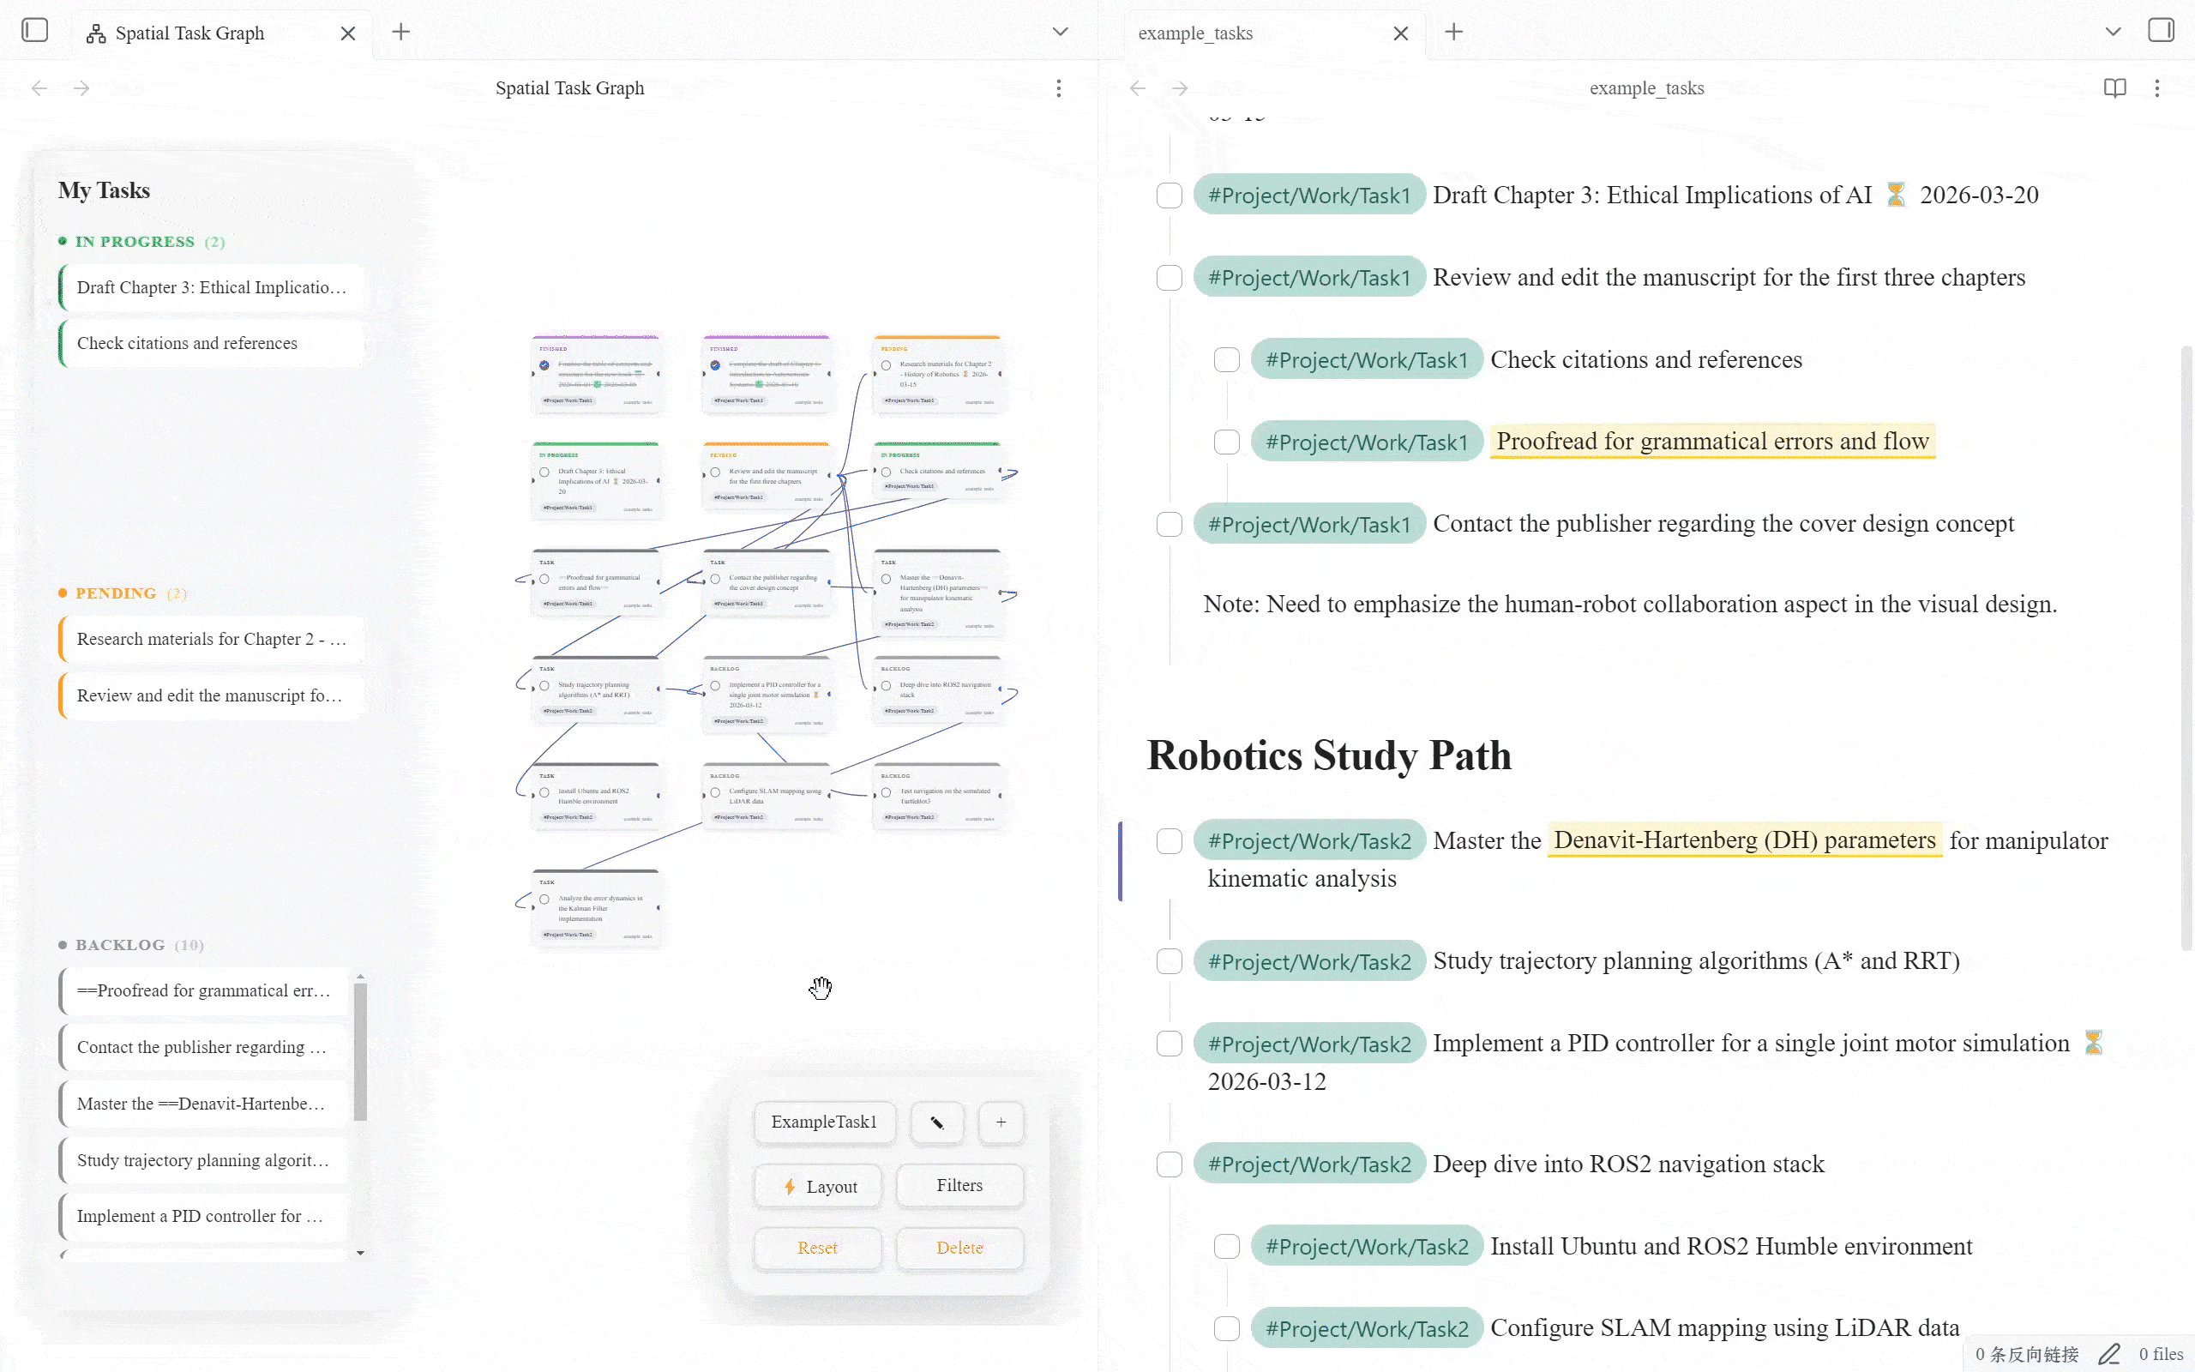Click the Filters button
2195x1372 pixels.
pyautogui.click(x=959, y=1185)
